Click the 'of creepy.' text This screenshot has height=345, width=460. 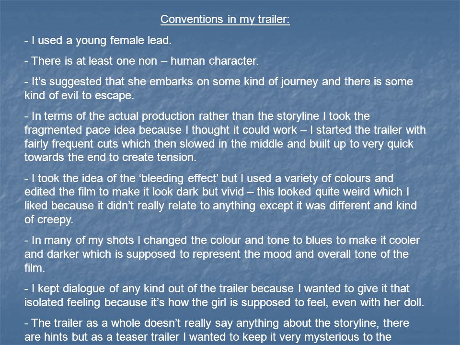pos(49,219)
